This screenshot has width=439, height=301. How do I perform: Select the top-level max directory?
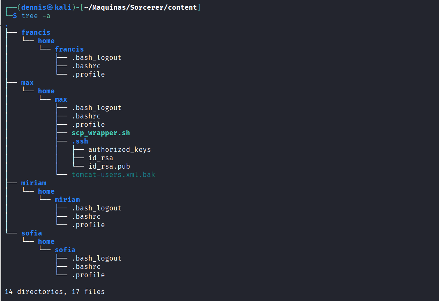click(27, 83)
